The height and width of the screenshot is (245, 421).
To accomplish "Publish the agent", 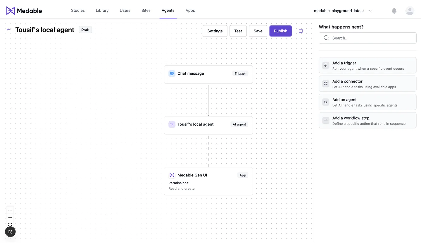I will click(x=281, y=31).
